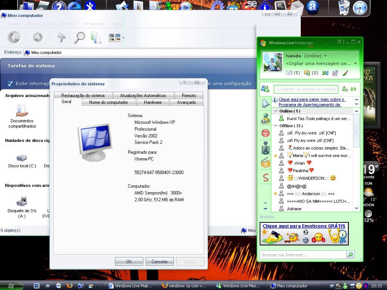Image resolution: width=387 pixels, height=290 pixels.
Task: Click Cancelar in Propriedades do sistema
Action: (160, 262)
